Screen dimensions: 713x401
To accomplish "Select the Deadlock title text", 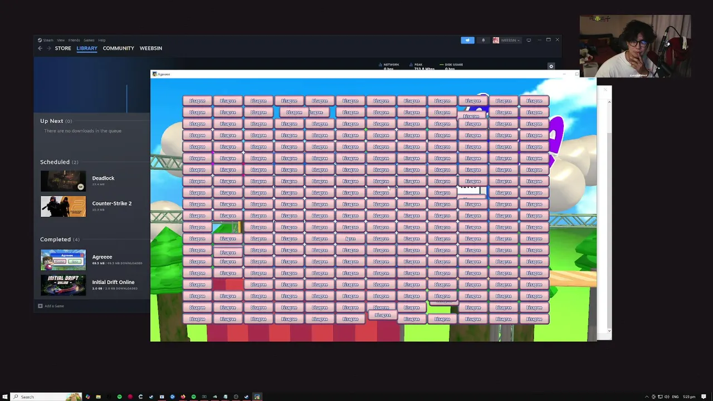I will (103, 178).
